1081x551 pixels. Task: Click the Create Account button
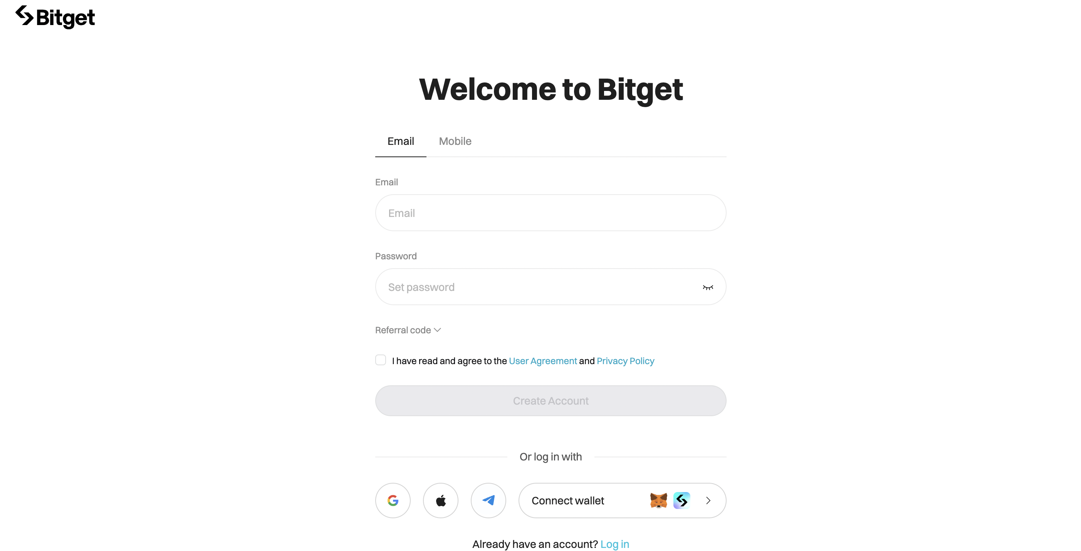[551, 401]
